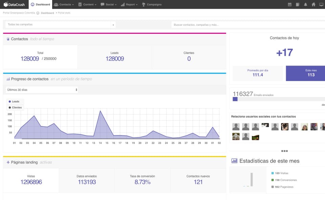
Task: Click the Estadísticas de este mes heading
Action: [269, 161]
